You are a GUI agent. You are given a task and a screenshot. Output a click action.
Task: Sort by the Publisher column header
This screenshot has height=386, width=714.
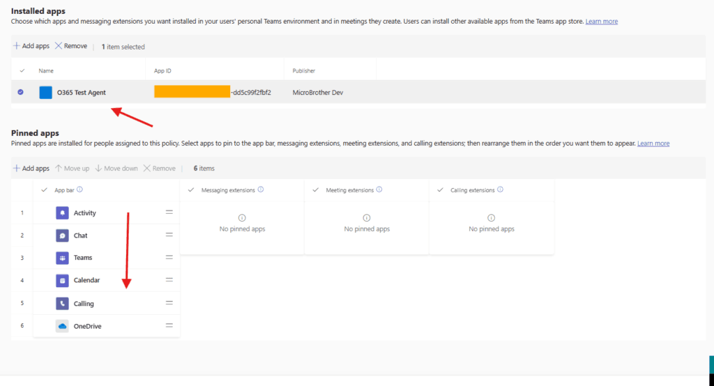click(304, 70)
